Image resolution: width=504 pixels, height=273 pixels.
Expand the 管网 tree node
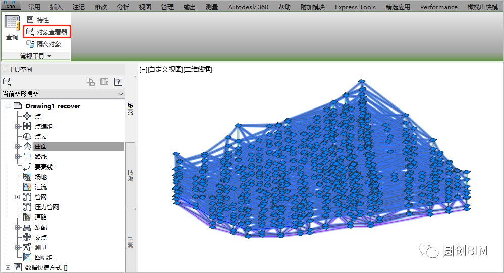coord(18,197)
